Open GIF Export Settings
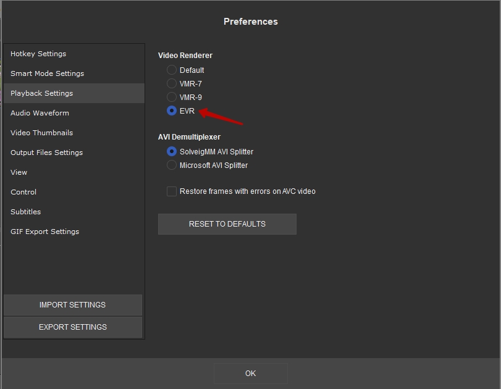This screenshot has height=389, width=501. (x=44, y=232)
